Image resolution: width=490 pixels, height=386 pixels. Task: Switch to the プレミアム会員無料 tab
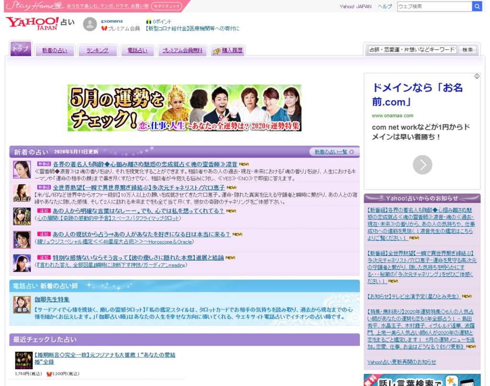click(x=182, y=50)
